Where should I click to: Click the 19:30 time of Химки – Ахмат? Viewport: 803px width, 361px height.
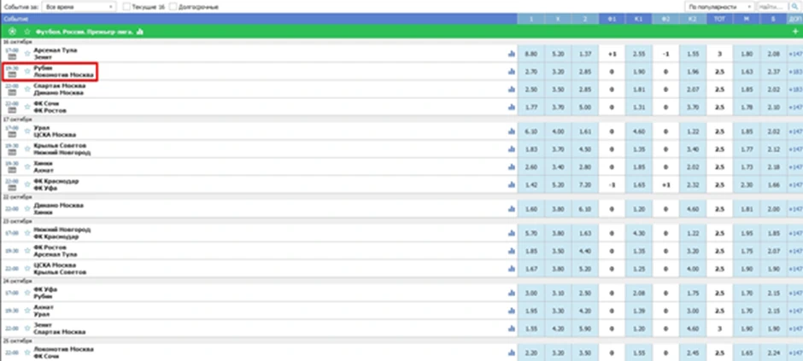click(12, 164)
